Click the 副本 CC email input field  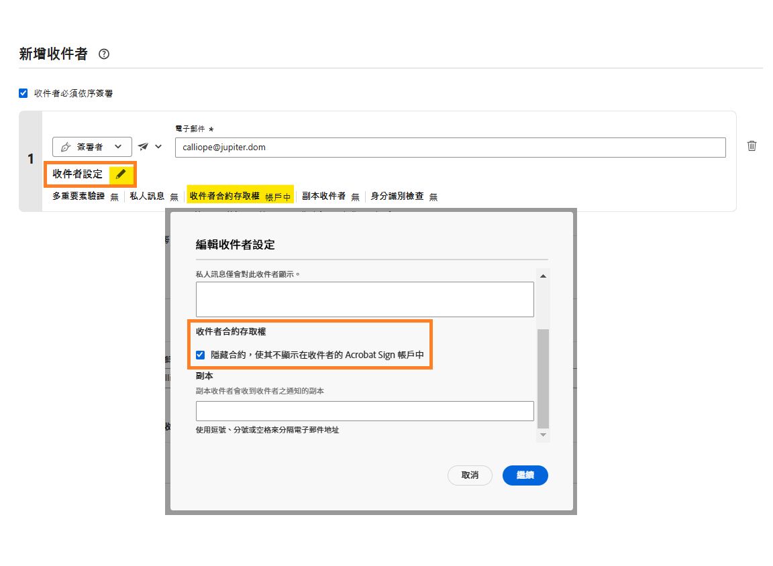click(x=365, y=411)
